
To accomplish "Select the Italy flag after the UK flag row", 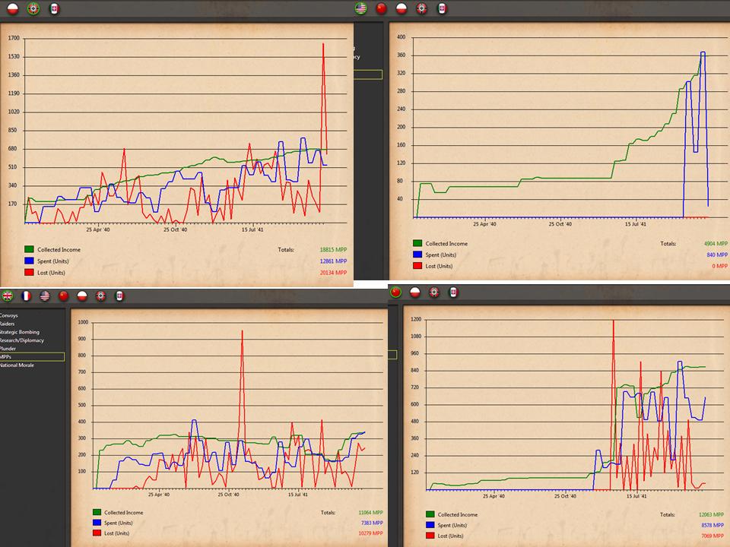I will coord(119,296).
